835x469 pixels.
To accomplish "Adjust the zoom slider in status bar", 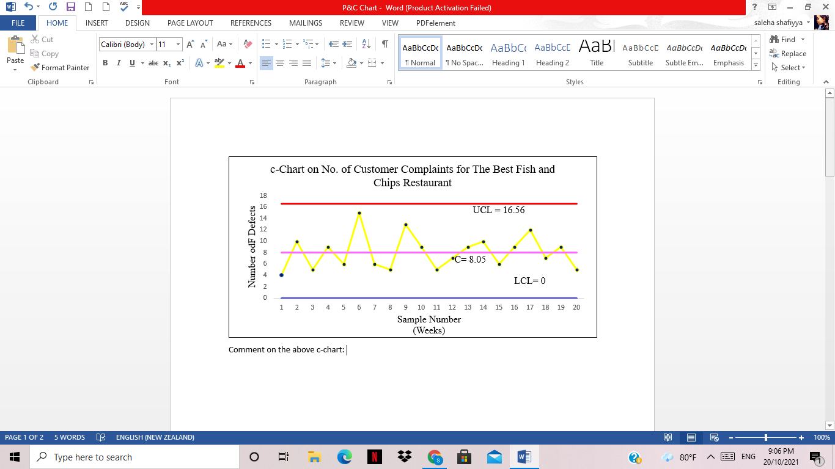I will click(x=766, y=437).
